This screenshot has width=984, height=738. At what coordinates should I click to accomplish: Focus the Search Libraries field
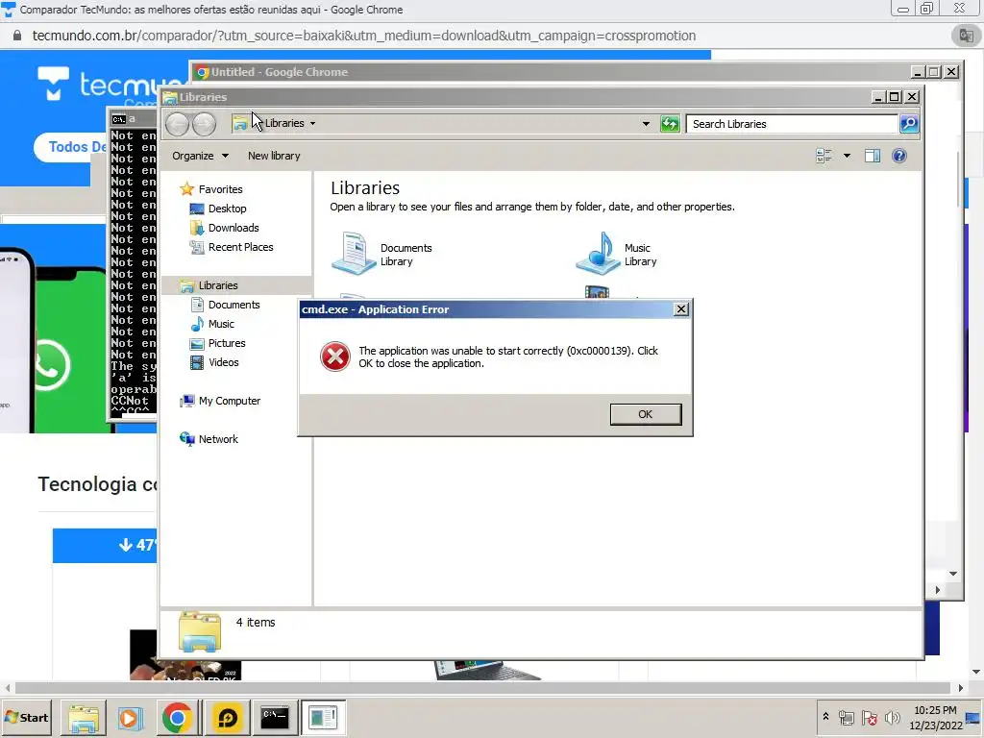(x=792, y=124)
